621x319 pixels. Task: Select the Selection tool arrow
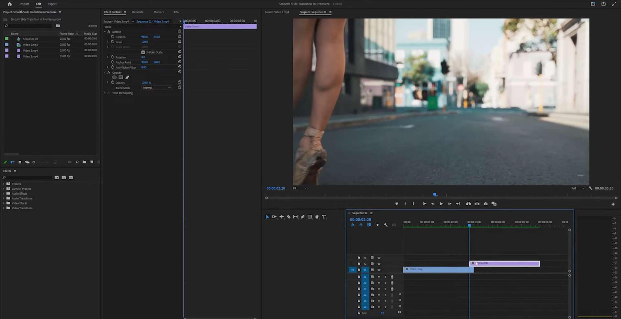coord(267,217)
